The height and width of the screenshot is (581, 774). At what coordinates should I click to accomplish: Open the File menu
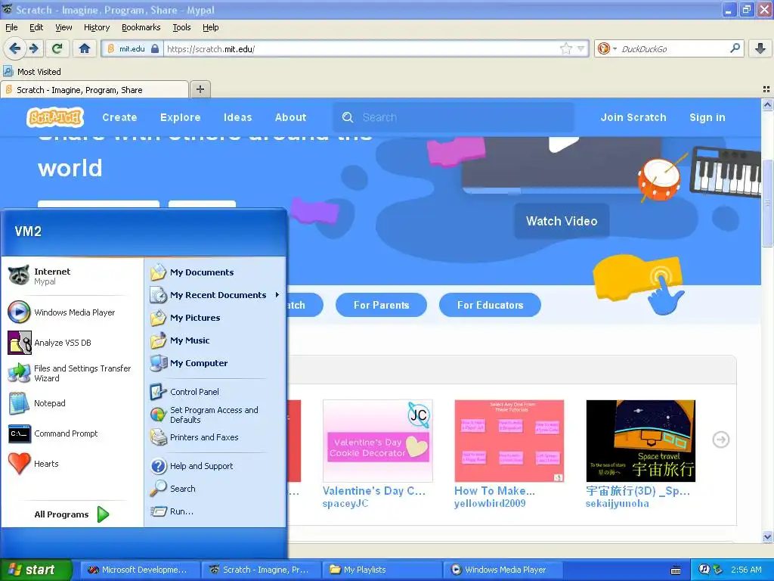(11, 27)
